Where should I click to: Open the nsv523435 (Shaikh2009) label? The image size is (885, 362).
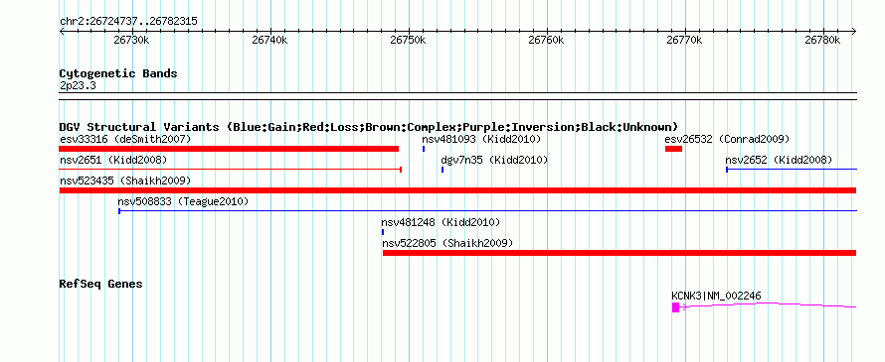pyautogui.click(x=125, y=181)
